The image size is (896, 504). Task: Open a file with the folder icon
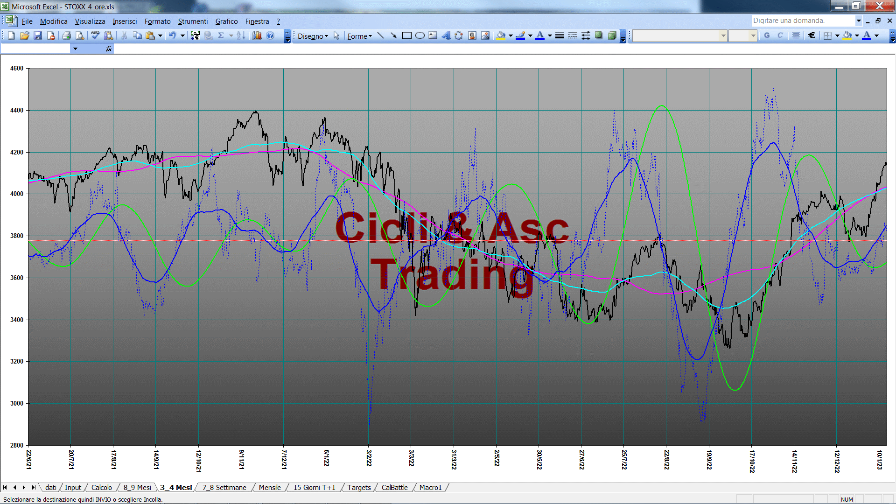pyautogui.click(x=24, y=35)
